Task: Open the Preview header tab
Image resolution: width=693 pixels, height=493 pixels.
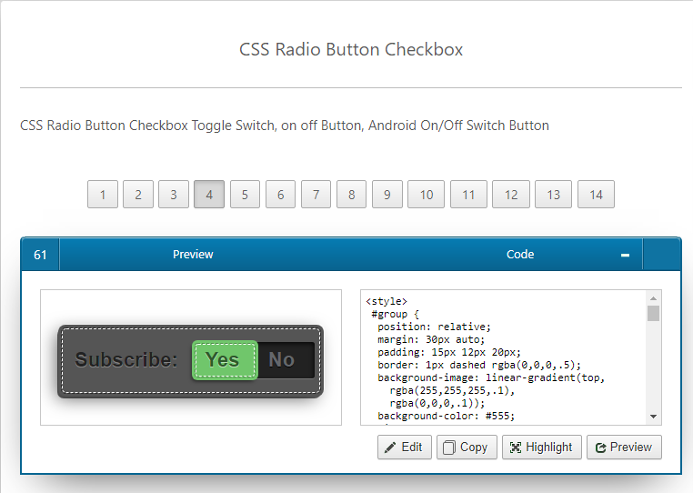Action: coord(193,255)
